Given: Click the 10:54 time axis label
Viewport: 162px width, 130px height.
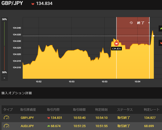Looking at the screenshot, I should [137, 82].
